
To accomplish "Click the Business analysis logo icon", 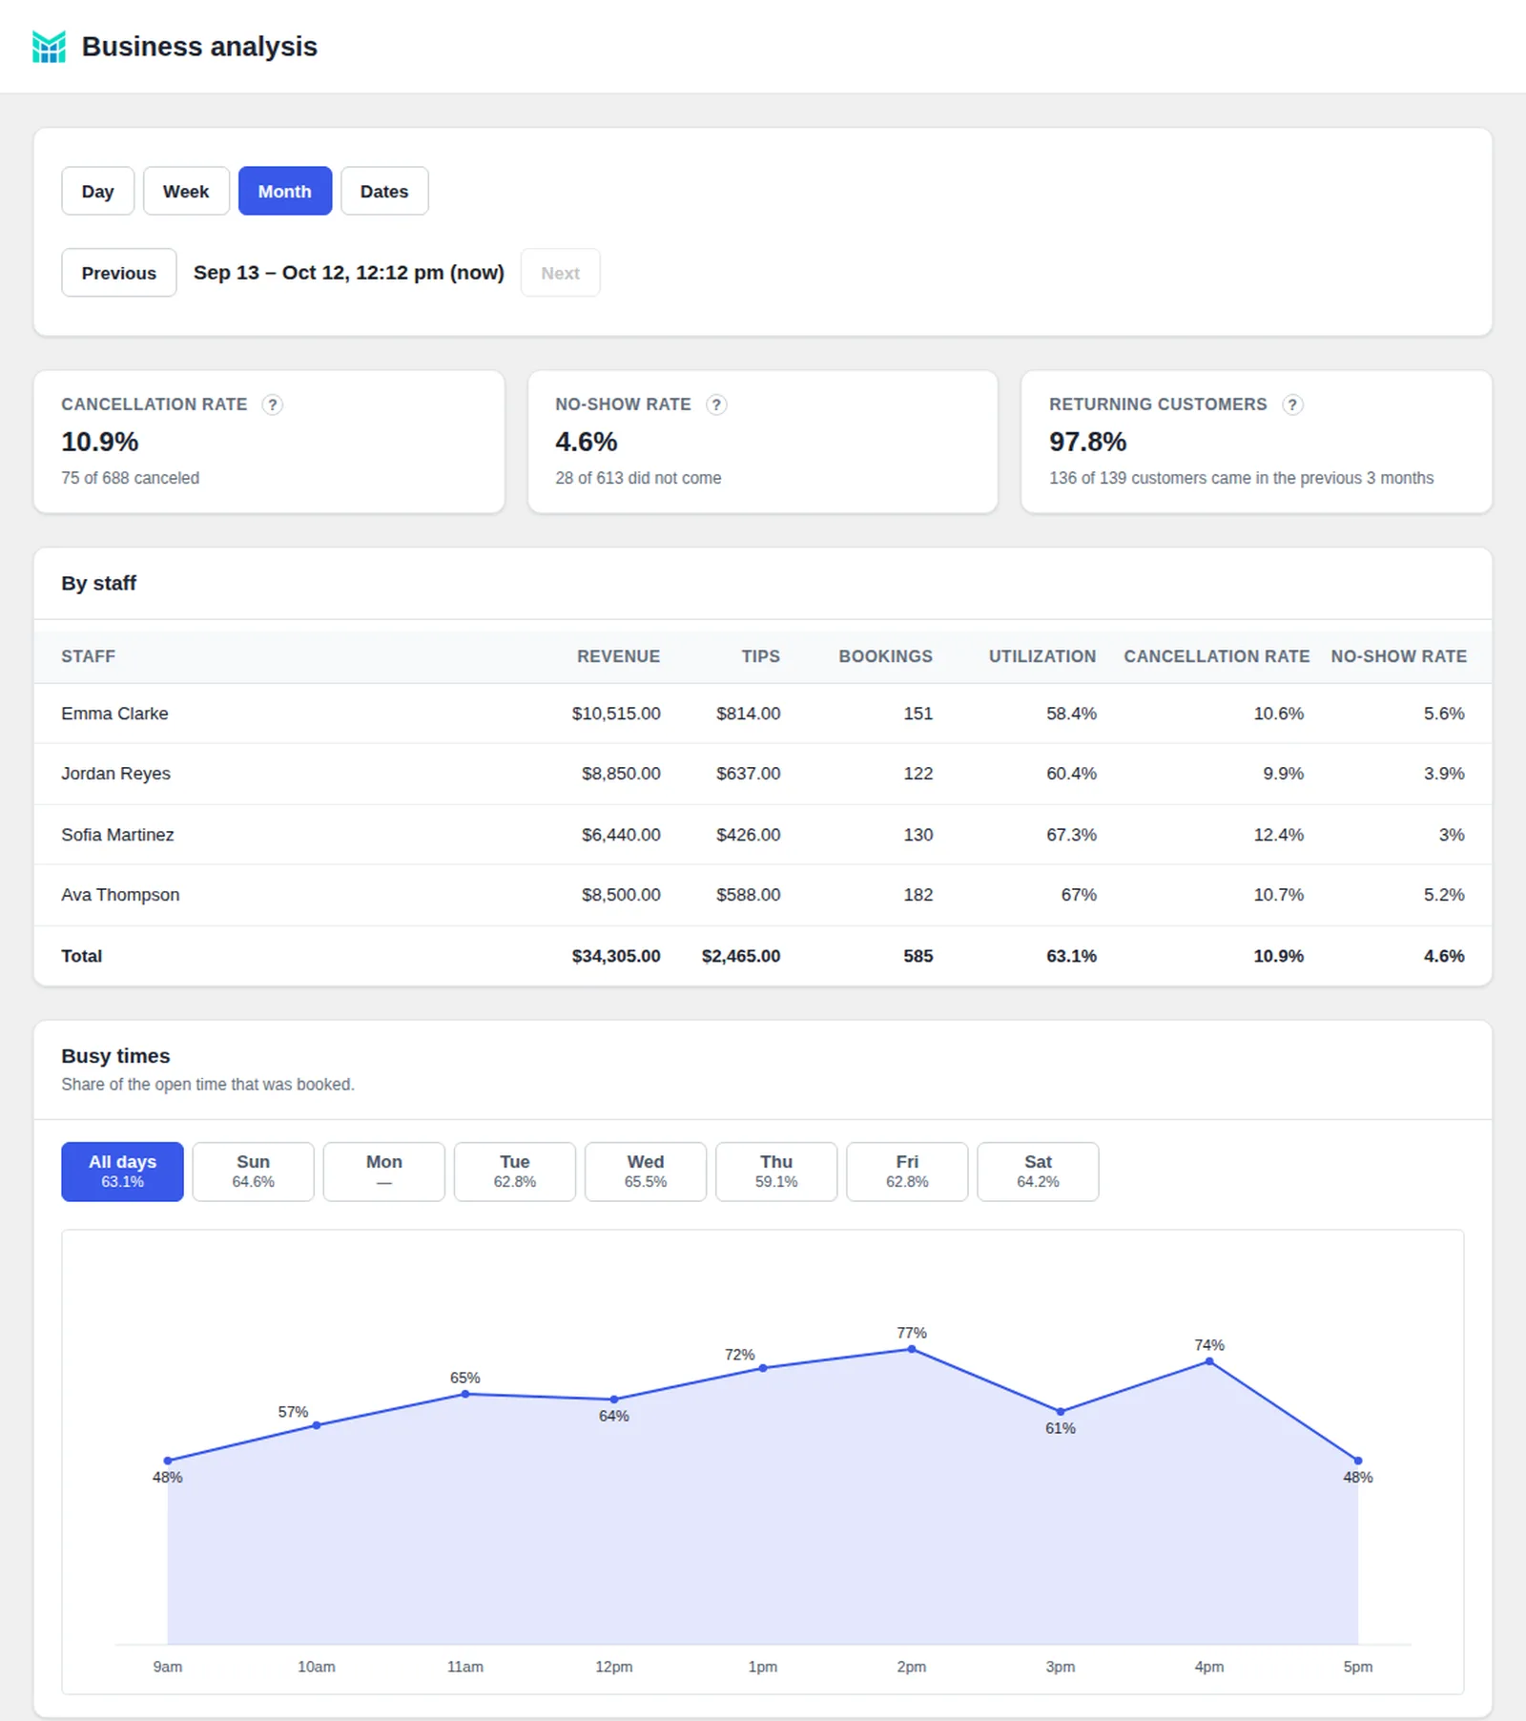I will 49,47.
